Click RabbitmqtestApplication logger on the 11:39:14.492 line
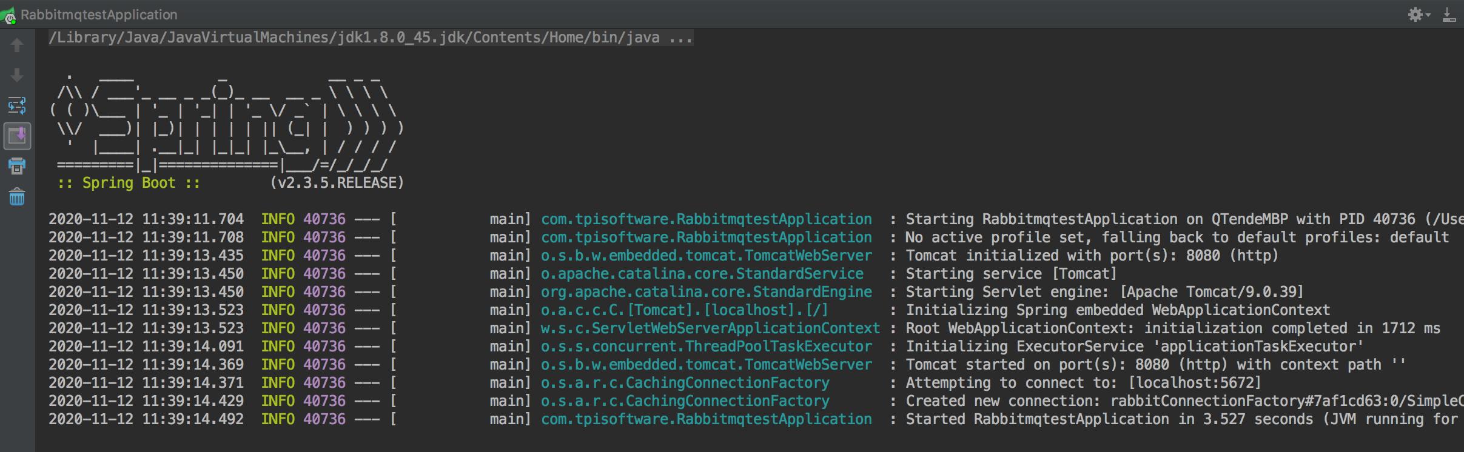 click(x=707, y=419)
